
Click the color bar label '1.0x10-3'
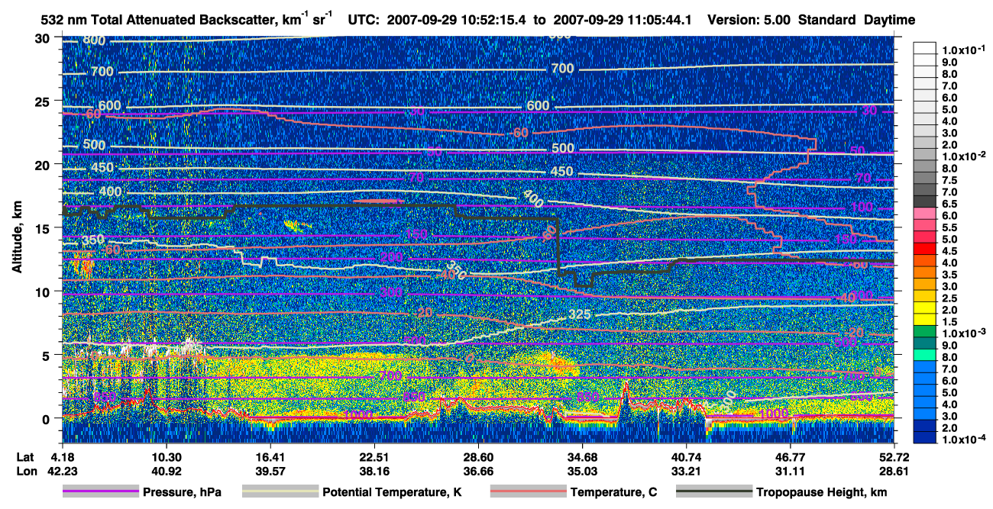pyautogui.click(x=962, y=333)
